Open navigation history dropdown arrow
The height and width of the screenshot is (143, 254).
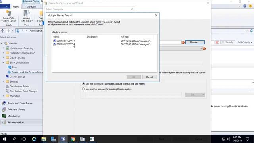tap(13, 31)
